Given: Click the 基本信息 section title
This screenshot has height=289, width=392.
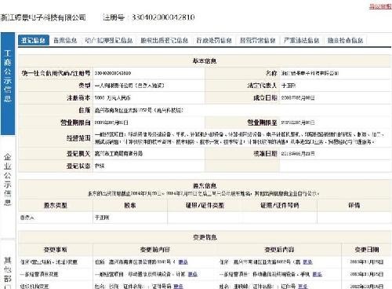Looking at the screenshot, I should coord(205,60).
